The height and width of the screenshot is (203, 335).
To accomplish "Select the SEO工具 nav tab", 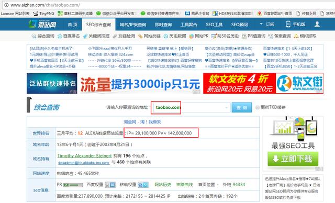I will click(214, 25).
